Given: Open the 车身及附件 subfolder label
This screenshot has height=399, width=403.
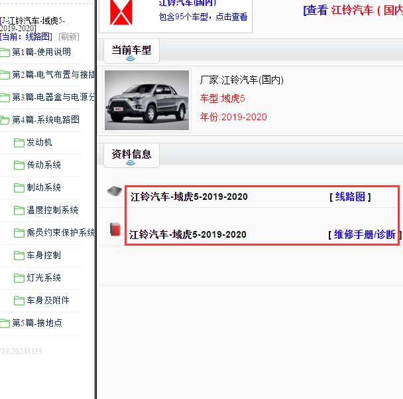Looking at the screenshot, I should [x=48, y=300].
